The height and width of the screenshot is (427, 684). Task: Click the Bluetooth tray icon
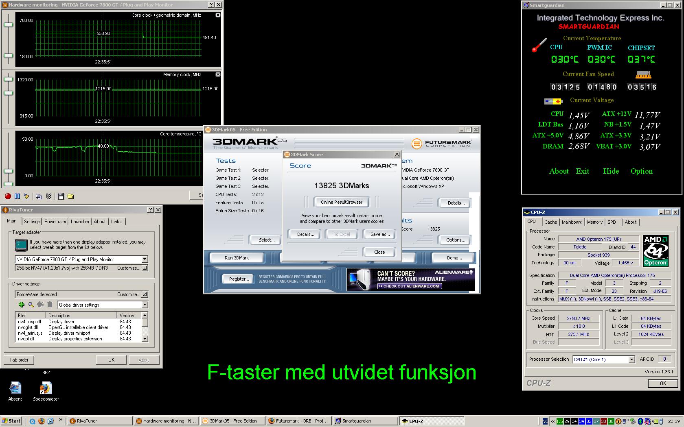point(640,421)
